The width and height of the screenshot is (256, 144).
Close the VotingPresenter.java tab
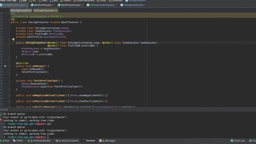click(27, 5)
